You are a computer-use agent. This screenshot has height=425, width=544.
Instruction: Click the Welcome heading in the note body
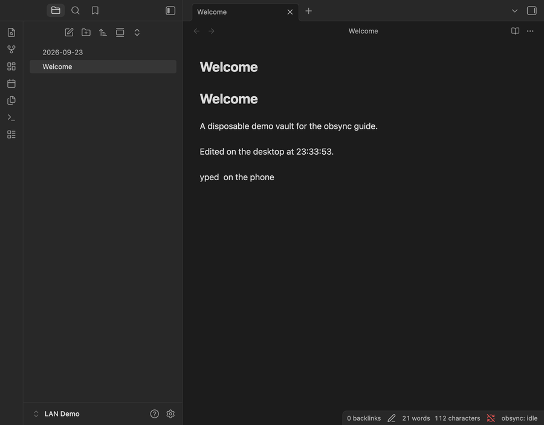coord(228,99)
